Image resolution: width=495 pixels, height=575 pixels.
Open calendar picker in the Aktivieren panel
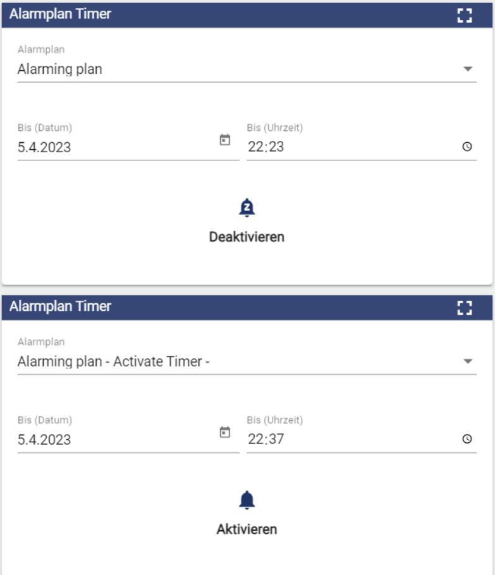pyautogui.click(x=224, y=433)
